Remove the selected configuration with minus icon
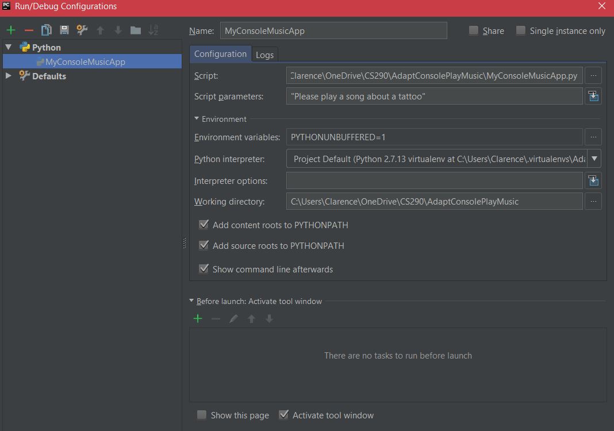Screen dimensions: 614x431 pos(29,30)
